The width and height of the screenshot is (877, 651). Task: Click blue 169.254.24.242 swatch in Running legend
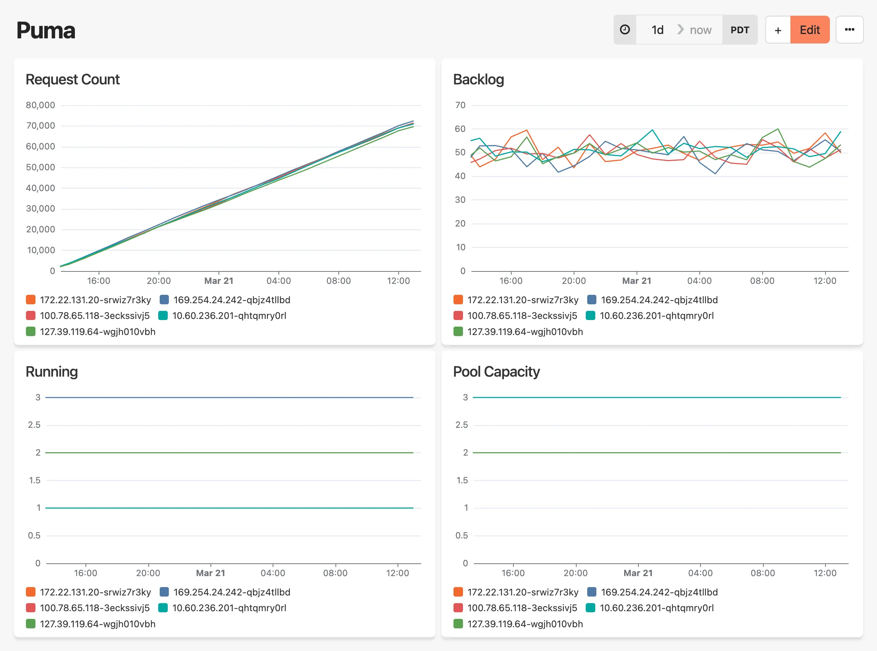(x=164, y=592)
